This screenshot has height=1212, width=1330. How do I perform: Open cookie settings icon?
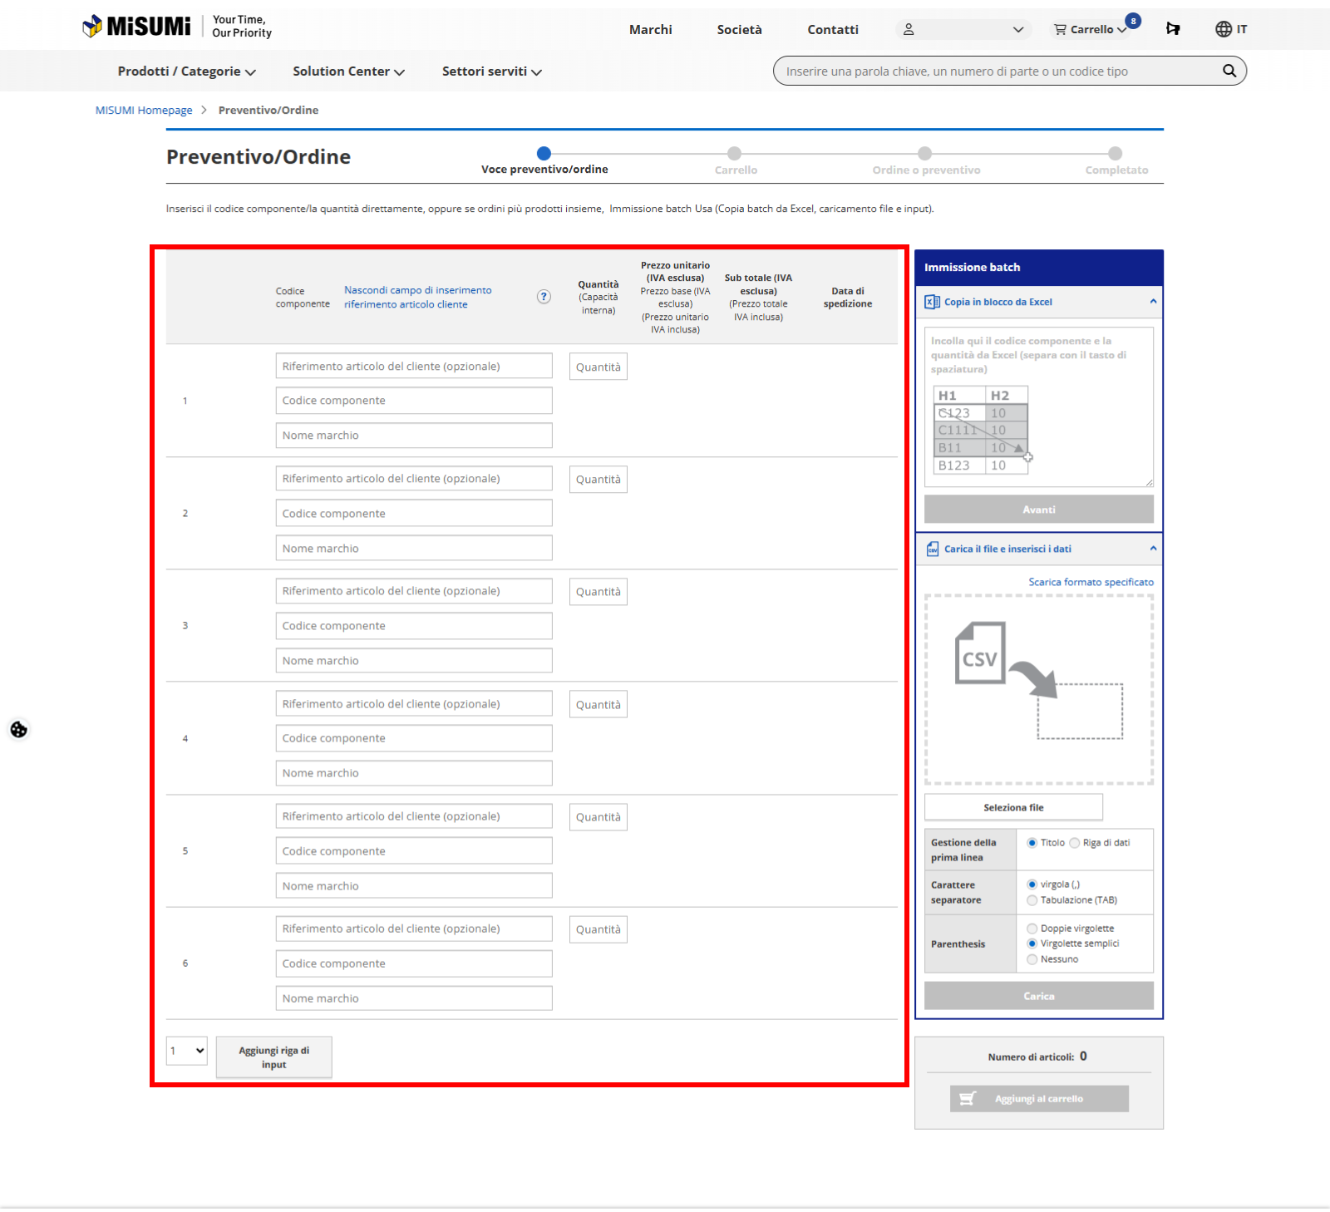tap(19, 729)
